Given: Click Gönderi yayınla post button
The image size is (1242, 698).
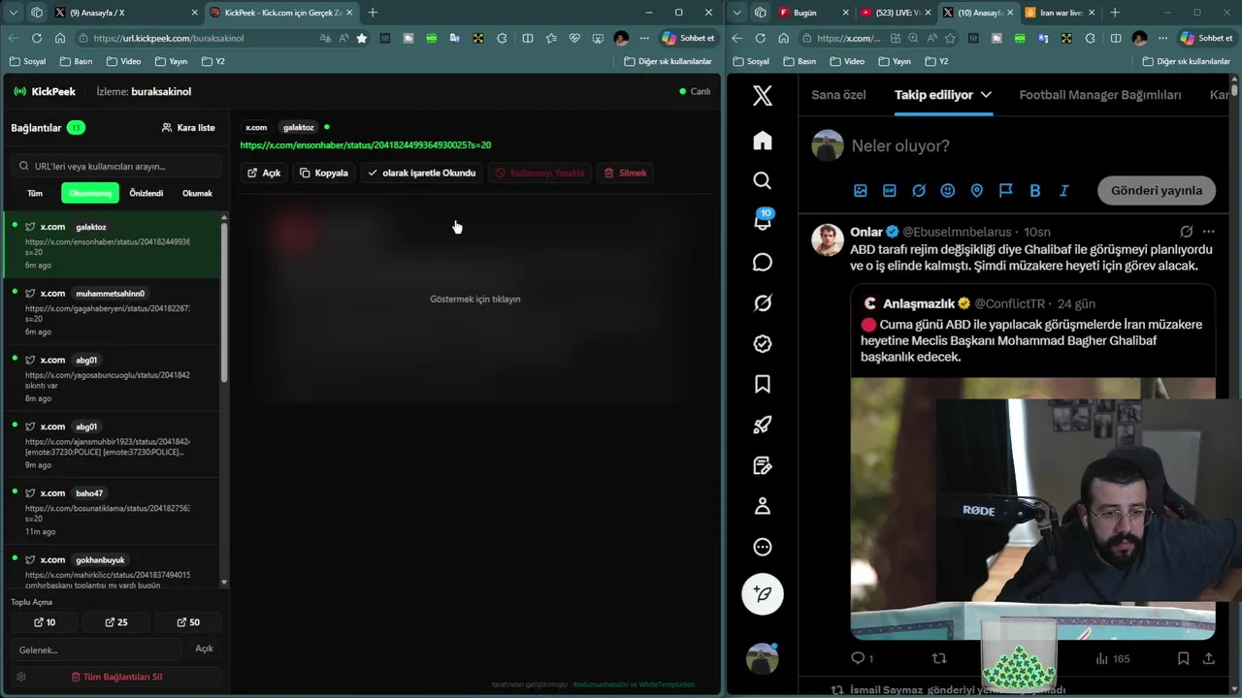Looking at the screenshot, I should (x=1157, y=190).
